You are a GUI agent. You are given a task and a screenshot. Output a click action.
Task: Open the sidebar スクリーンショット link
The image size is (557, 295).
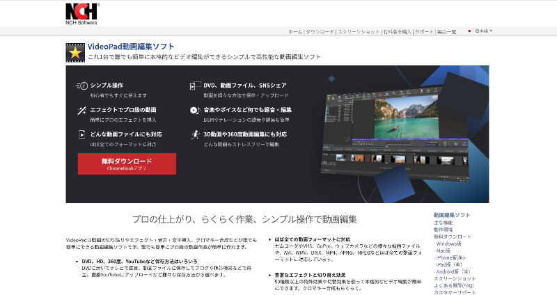point(455,279)
